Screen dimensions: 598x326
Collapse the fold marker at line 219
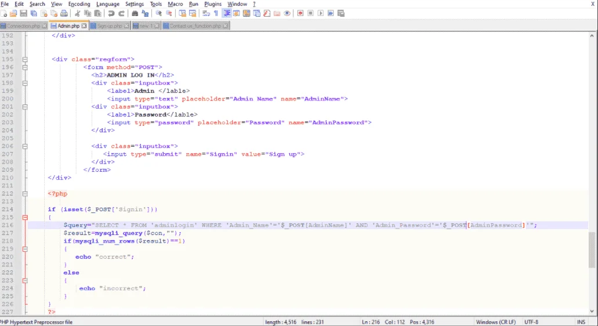pyautogui.click(x=25, y=249)
